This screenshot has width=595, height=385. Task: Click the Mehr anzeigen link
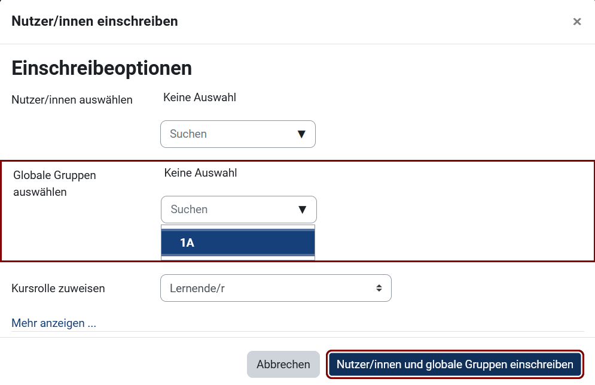click(53, 323)
